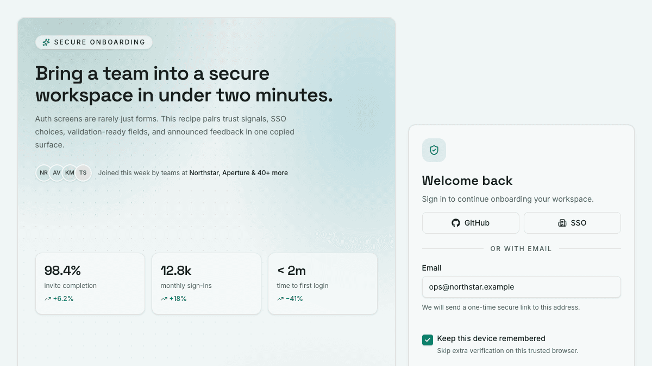Click the sparkle icon in Secure Onboarding badge
Viewport: 652px width, 366px height.
click(x=46, y=42)
